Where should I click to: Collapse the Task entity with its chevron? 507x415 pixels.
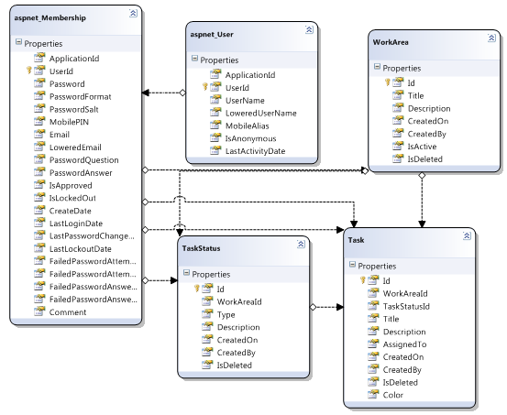pos(467,236)
